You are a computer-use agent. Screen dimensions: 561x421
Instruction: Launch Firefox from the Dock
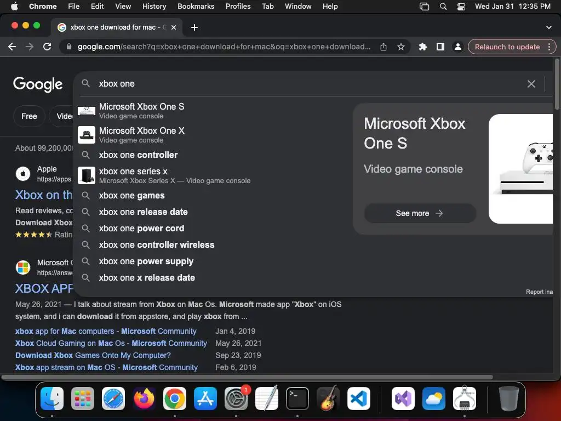(144, 399)
